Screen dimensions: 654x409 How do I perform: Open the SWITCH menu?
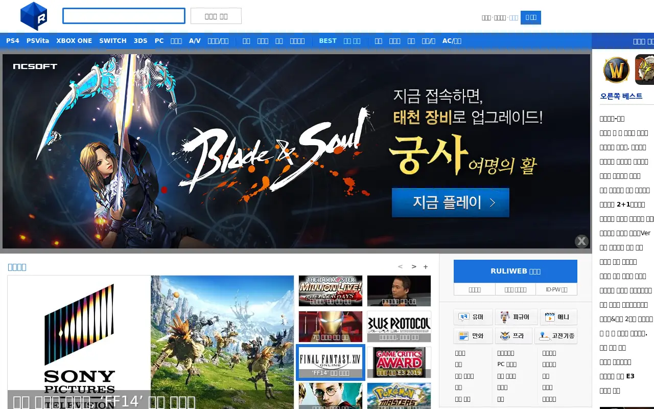113,41
